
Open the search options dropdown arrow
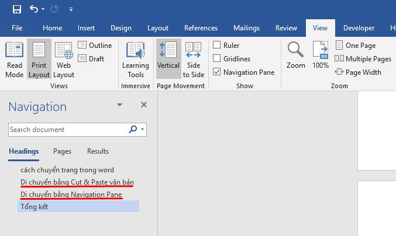[143, 129]
